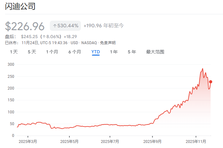
Task: Click the 250 y-axis value
Action: coord(11,76)
